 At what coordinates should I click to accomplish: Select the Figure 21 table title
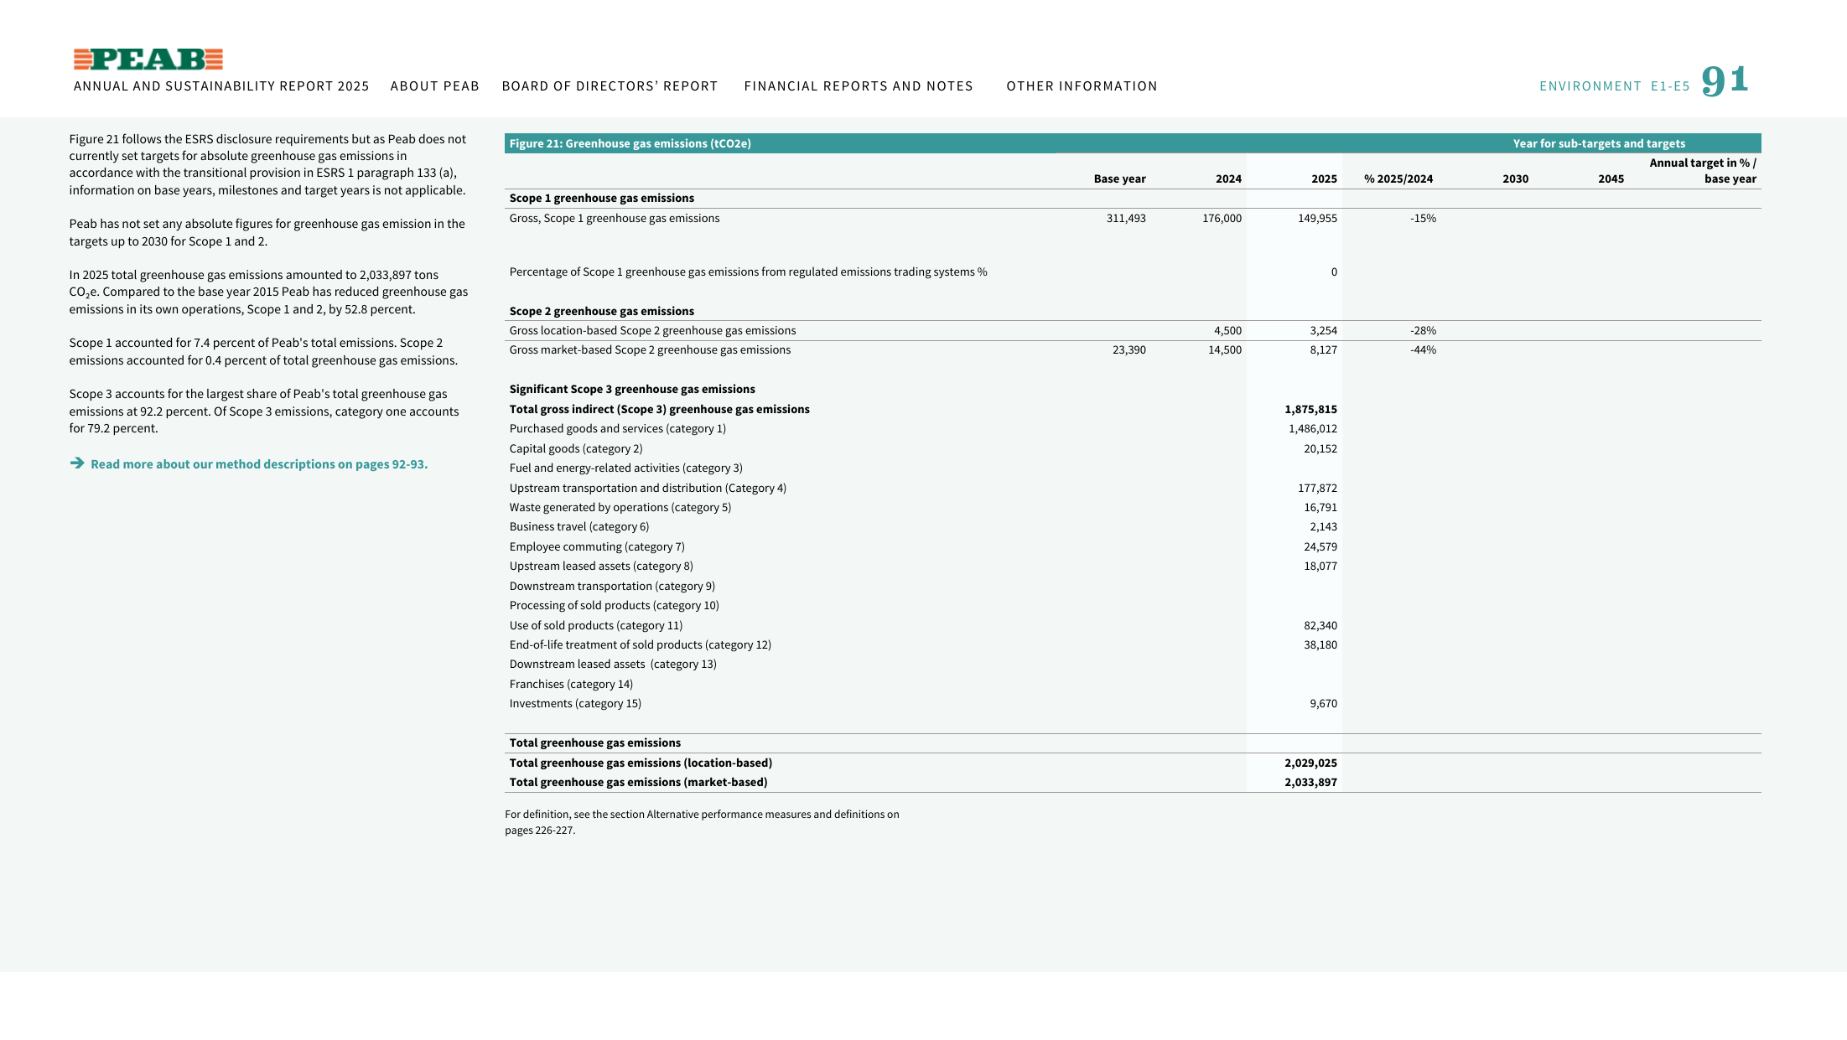[x=630, y=143]
